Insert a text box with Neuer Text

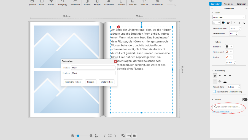tap(144, 1)
